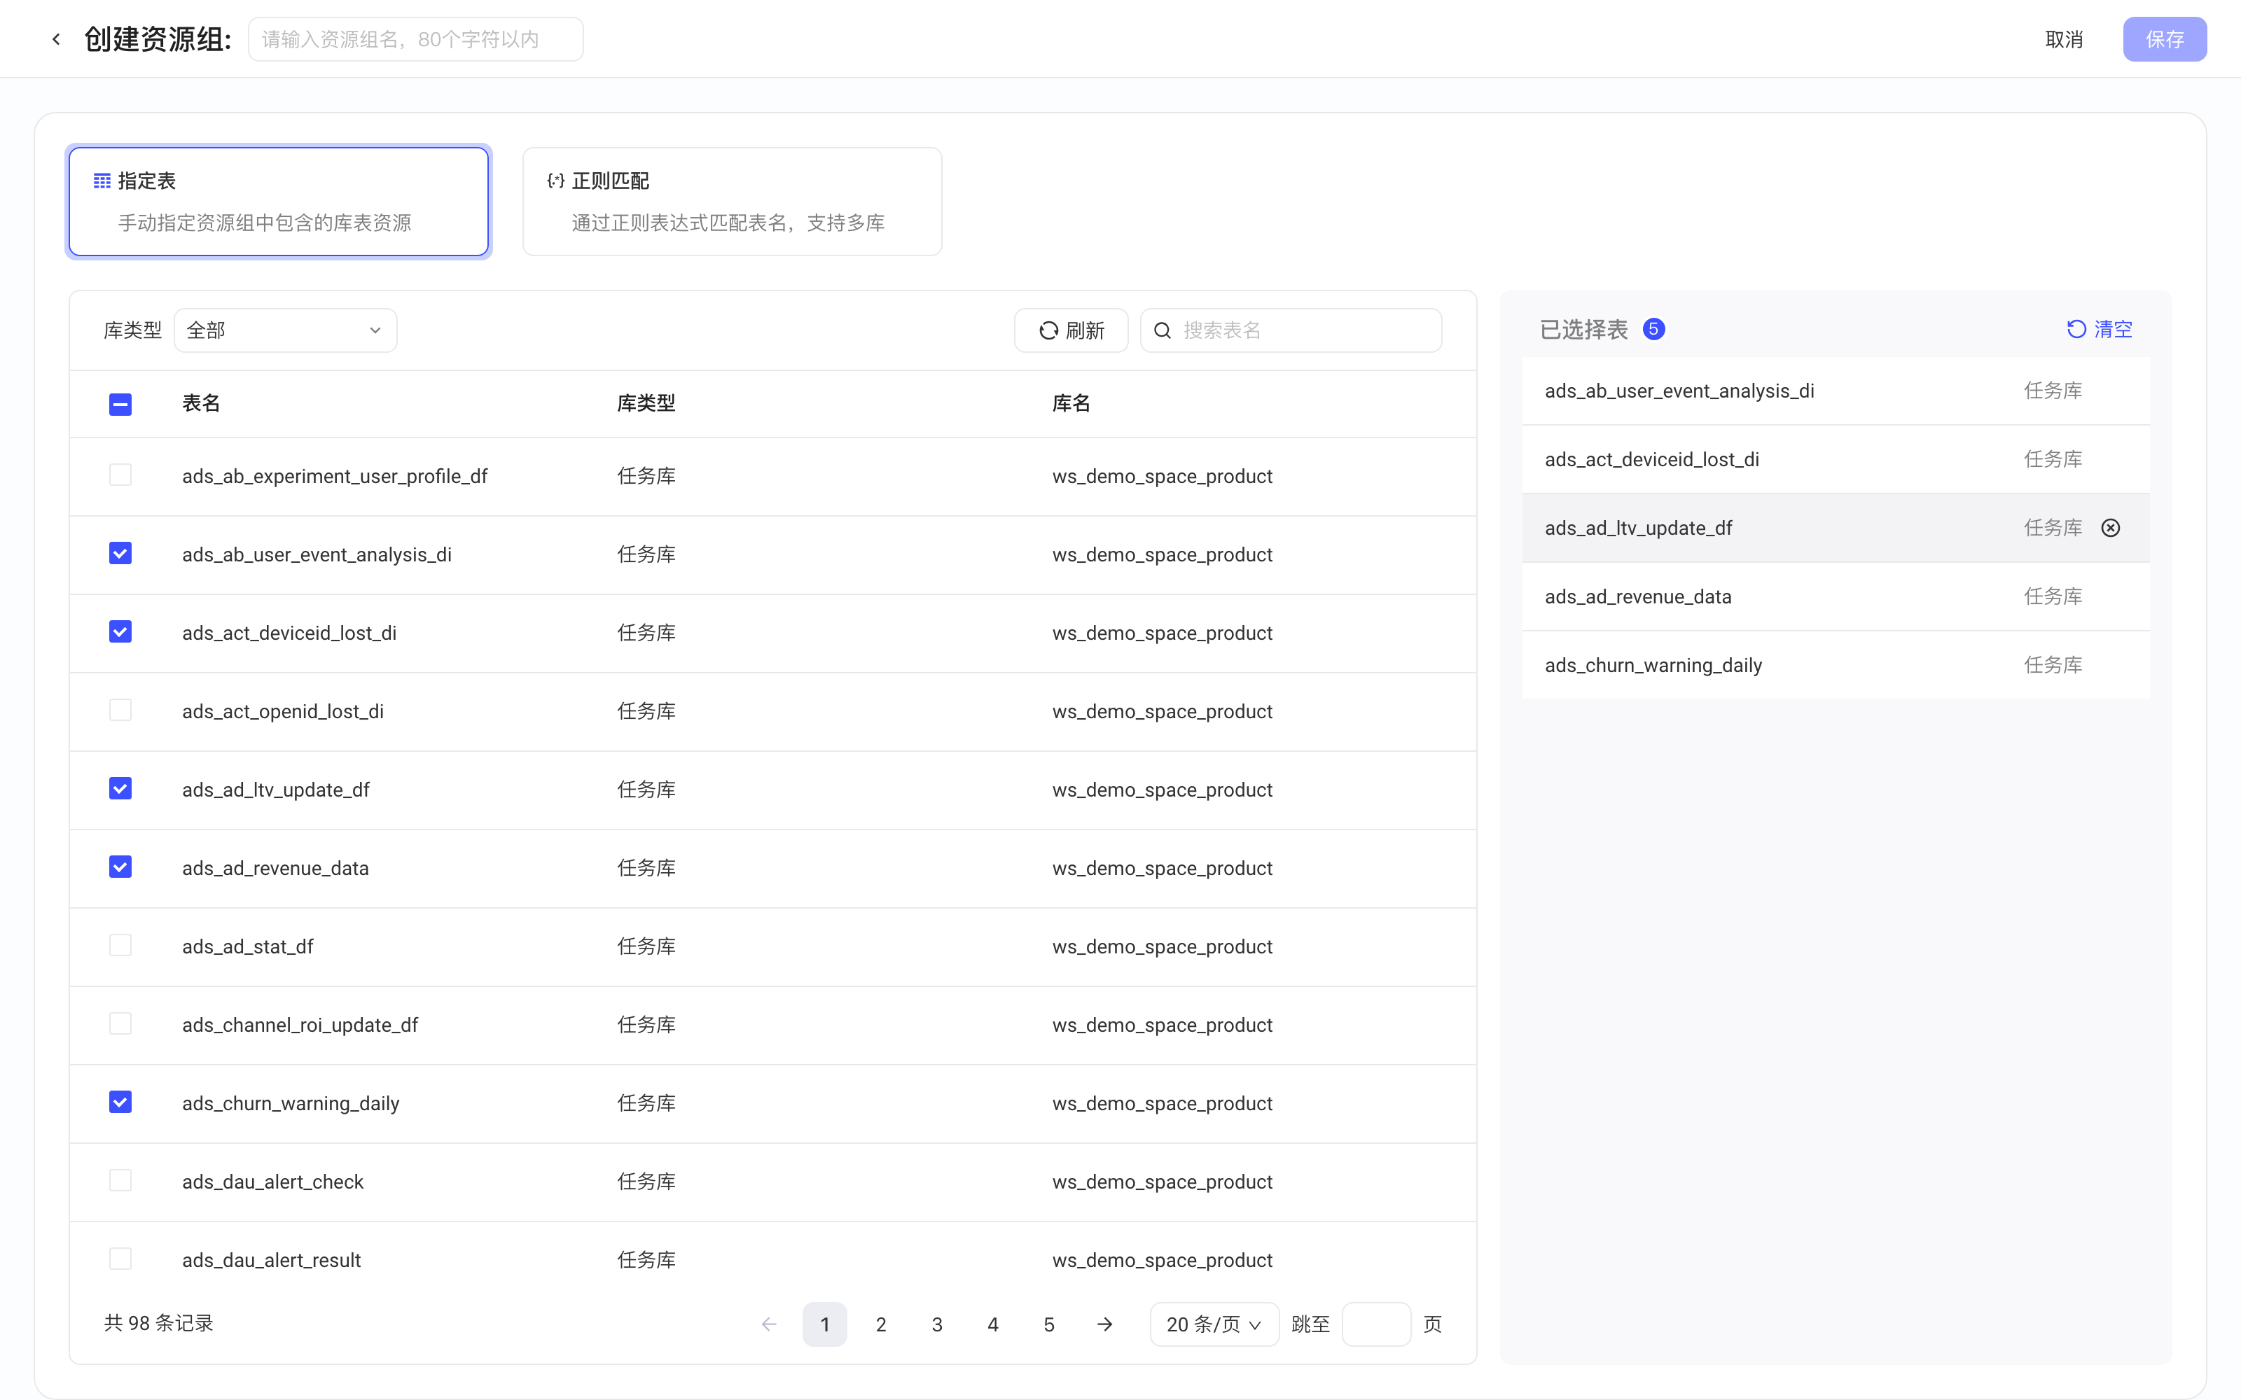The height and width of the screenshot is (1400, 2241).
Task: Uncheck ads_ad_ltv_update_df row checkbox
Action: click(x=120, y=789)
